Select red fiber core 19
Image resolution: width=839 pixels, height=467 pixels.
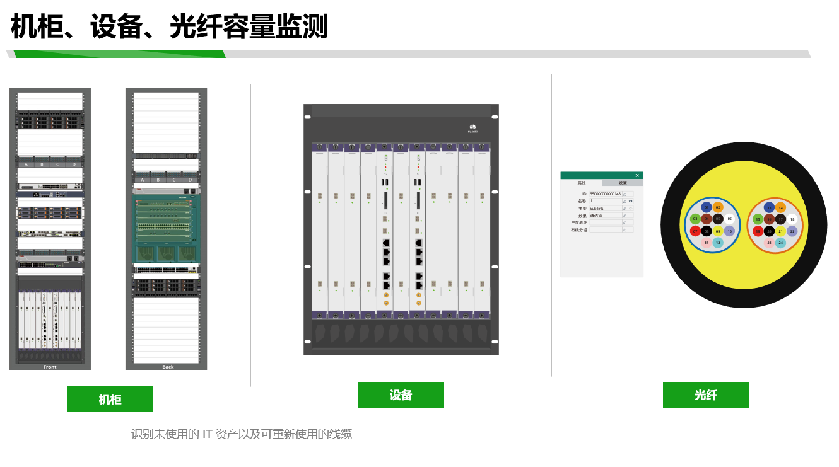pyautogui.click(x=758, y=231)
